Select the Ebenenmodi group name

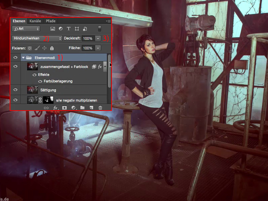[45, 58]
